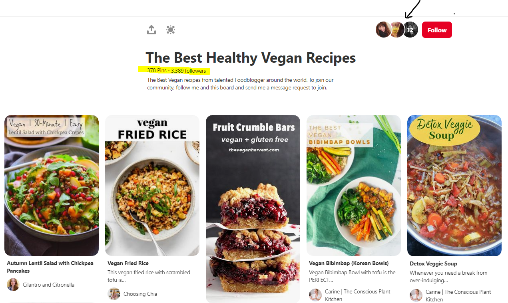This screenshot has height=303, width=508.
Task: Click the Vegan Fried Rice pin title
Action: click(x=128, y=263)
